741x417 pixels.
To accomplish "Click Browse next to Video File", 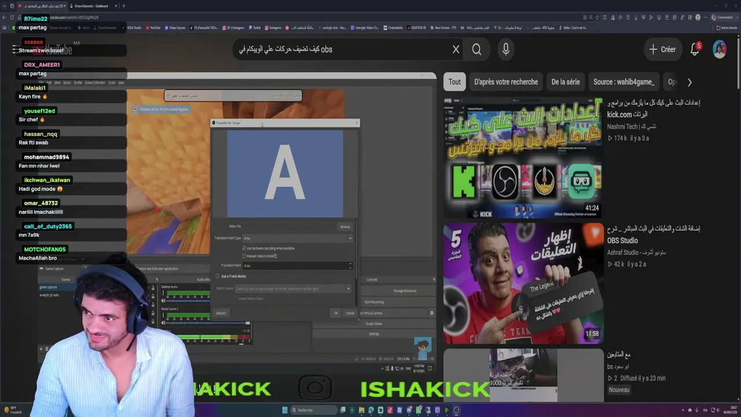I will click(x=345, y=226).
